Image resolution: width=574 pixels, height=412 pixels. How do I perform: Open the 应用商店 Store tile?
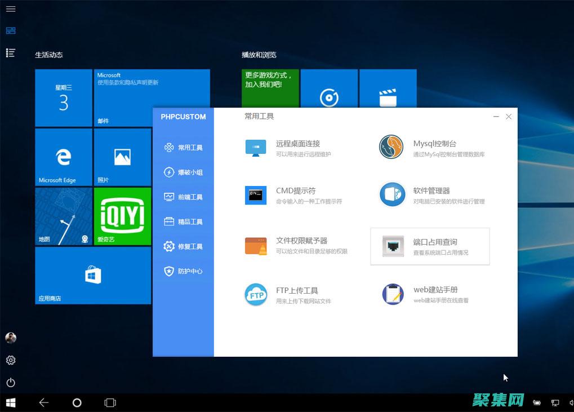pos(93,276)
